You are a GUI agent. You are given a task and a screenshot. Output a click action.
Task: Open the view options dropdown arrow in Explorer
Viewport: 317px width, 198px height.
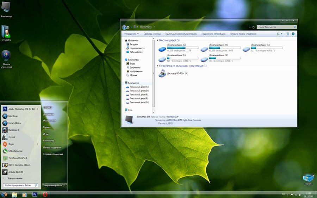282,34
